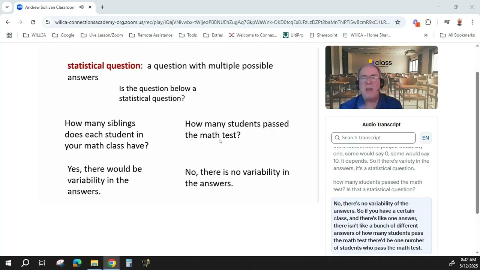Open Microsoft Edge from the taskbar

[x=77, y=263]
